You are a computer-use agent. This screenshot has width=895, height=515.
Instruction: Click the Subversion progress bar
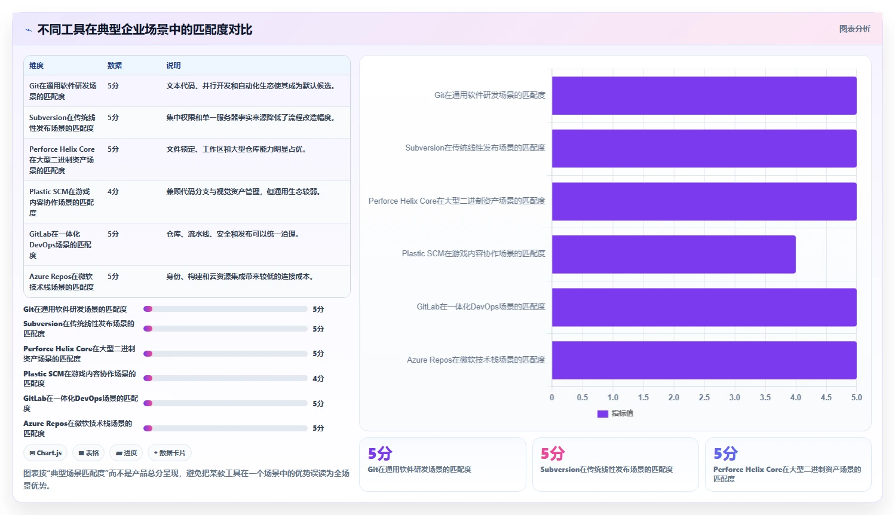click(225, 329)
